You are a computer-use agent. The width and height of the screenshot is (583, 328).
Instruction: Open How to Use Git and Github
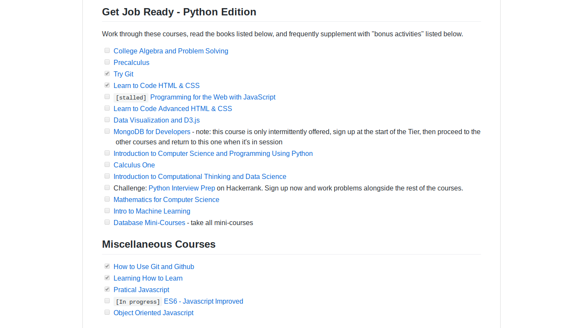click(x=154, y=266)
